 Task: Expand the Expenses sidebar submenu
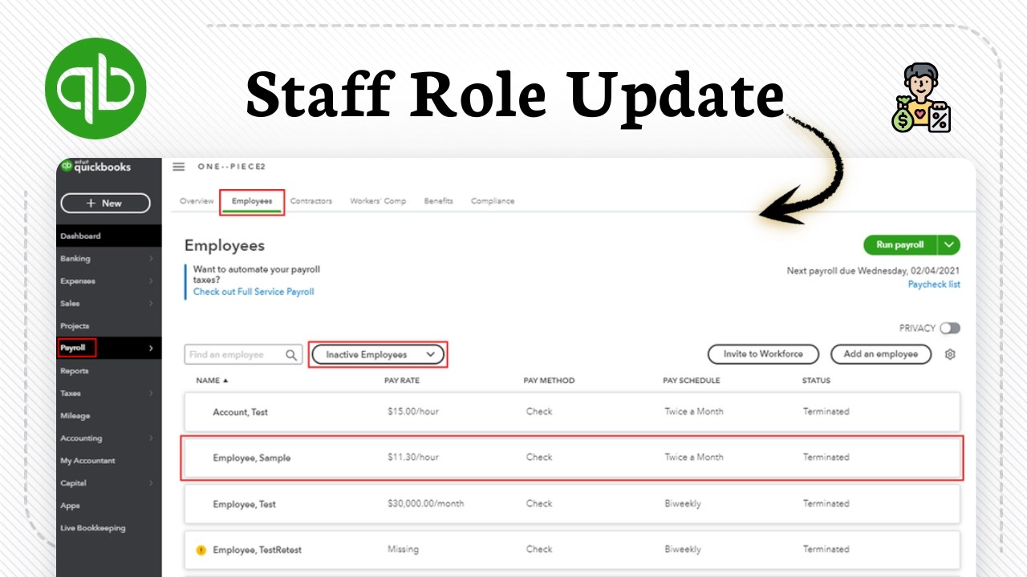[x=151, y=281]
